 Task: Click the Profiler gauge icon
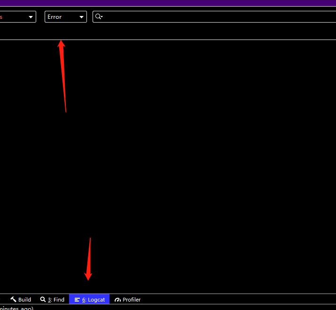tap(117, 300)
